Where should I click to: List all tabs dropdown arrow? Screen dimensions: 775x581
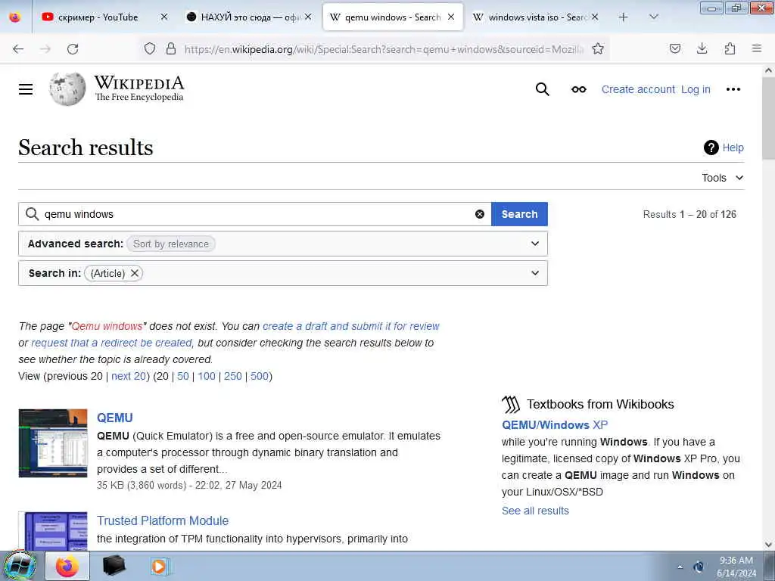tap(653, 17)
